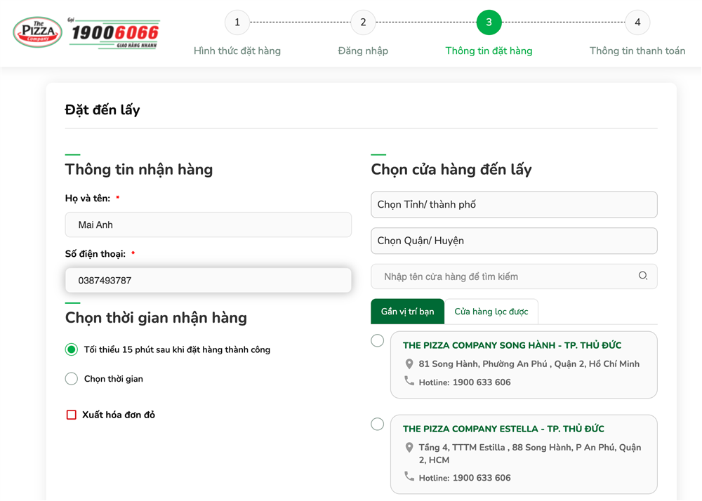Screen dimensions: 702x501
Task: Click location pin icon for Song Hành store
Action: click(x=409, y=364)
